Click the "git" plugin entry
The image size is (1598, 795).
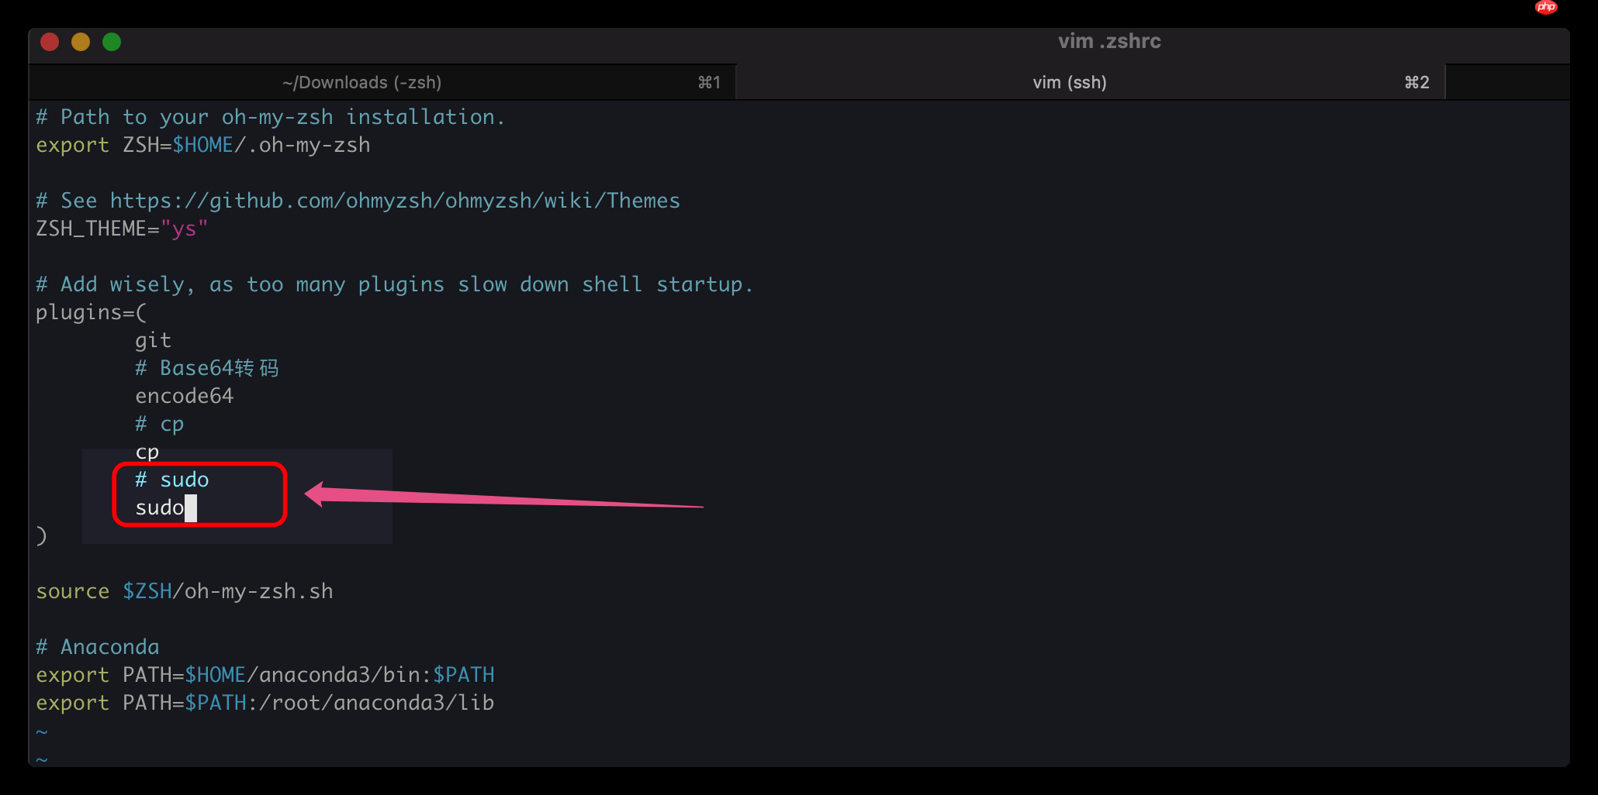153,339
